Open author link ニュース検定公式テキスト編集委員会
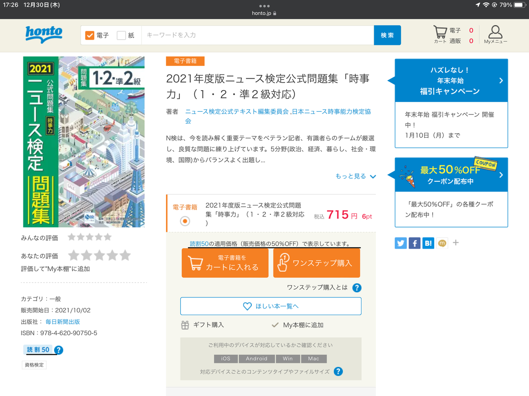This screenshot has width=529, height=396. click(237, 112)
